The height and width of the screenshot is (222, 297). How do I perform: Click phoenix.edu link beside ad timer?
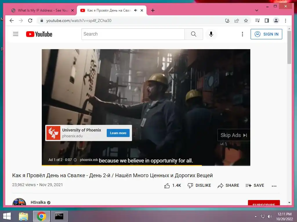[89, 160]
